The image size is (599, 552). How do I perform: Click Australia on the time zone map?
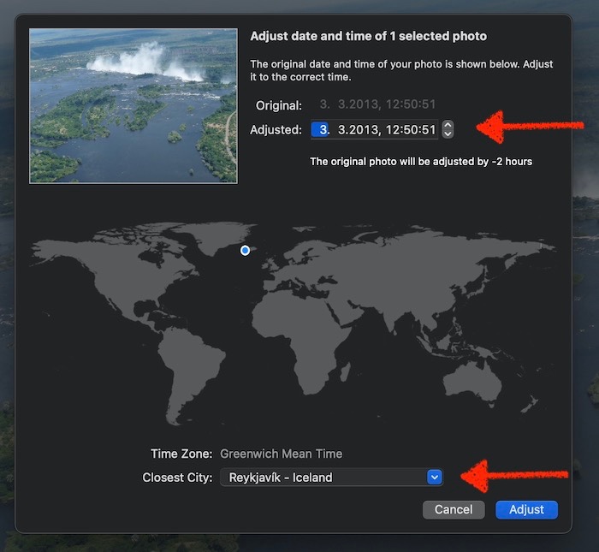474,382
